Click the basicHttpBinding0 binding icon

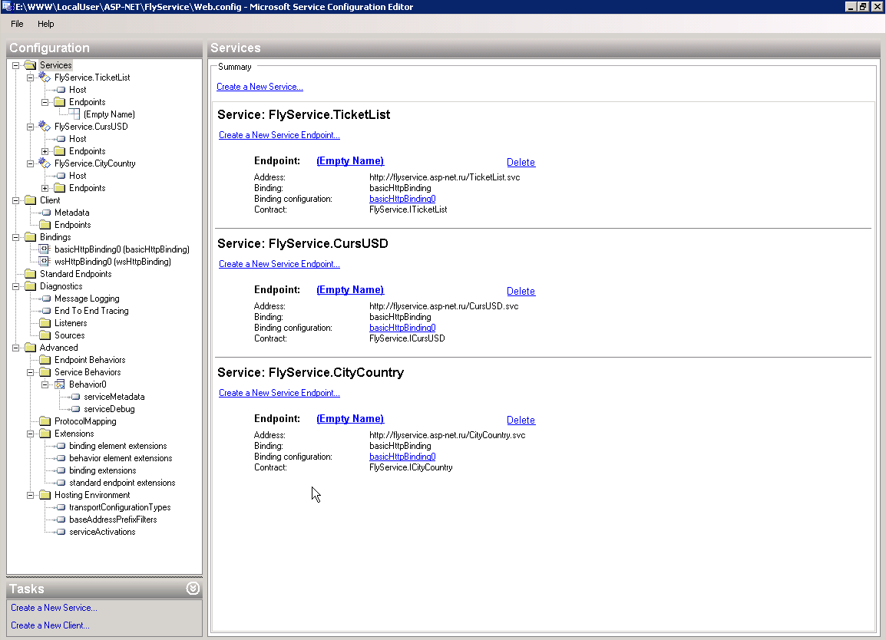tap(45, 249)
